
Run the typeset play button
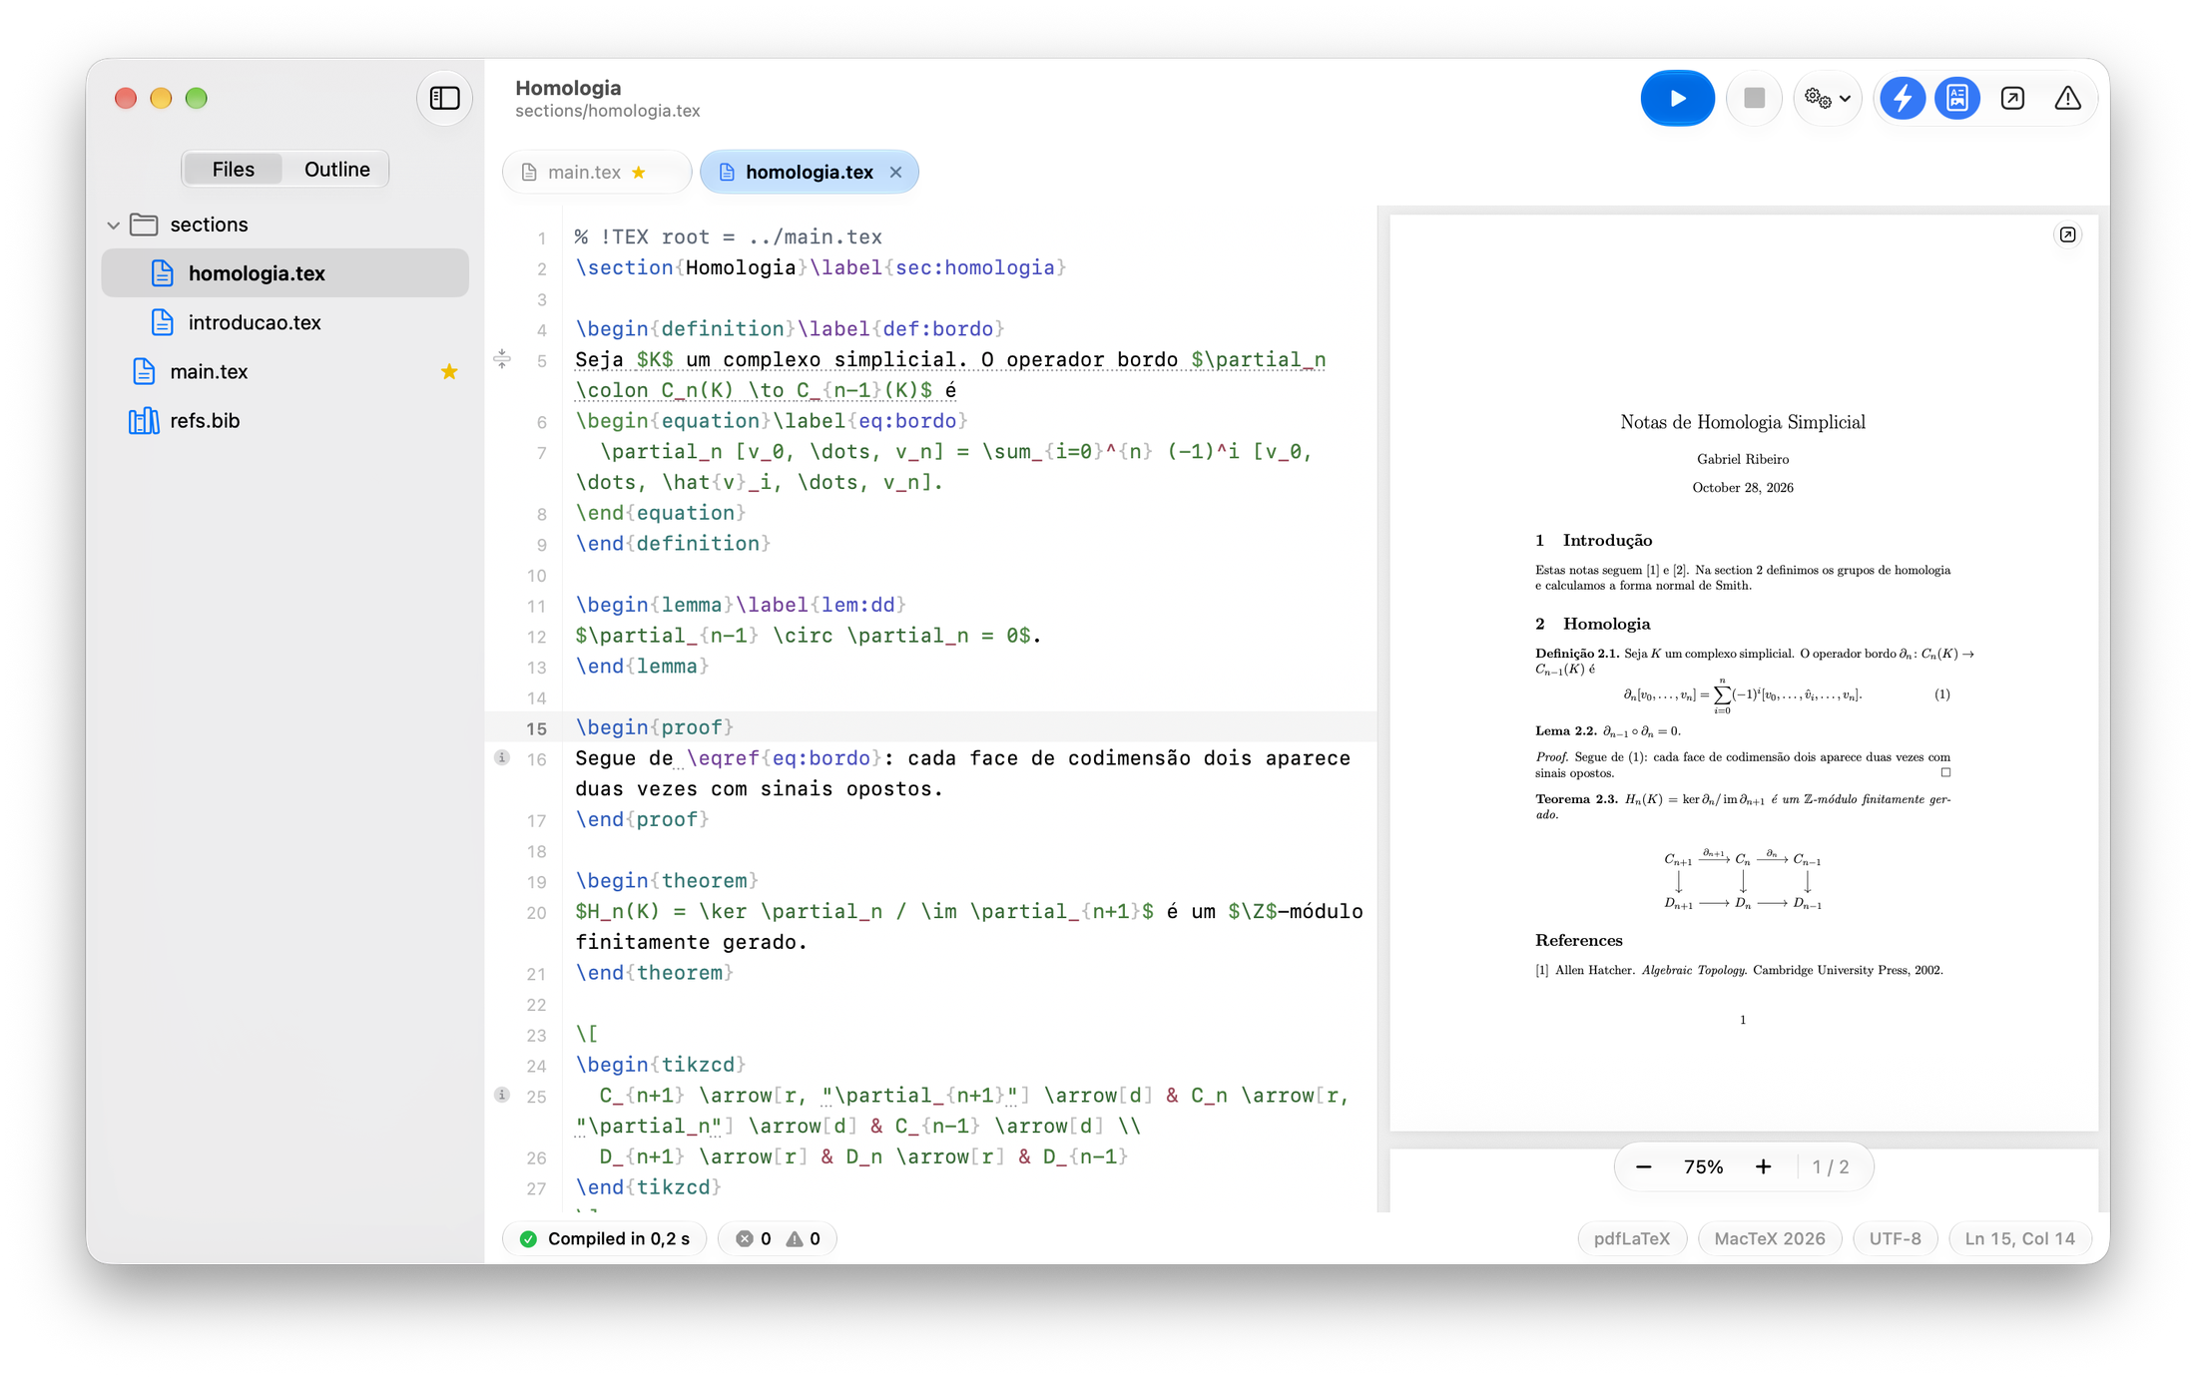(1677, 98)
